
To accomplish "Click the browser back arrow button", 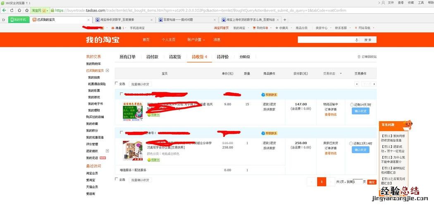I will pyautogui.click(x=4, y=10).
